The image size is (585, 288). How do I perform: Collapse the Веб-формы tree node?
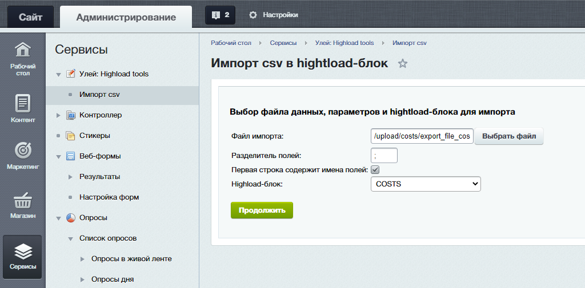(x=58, y=157)
